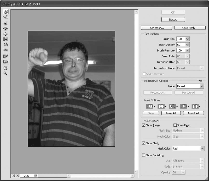Click the Load Mesh button
The image size is (209, 181).
(156, 28)
